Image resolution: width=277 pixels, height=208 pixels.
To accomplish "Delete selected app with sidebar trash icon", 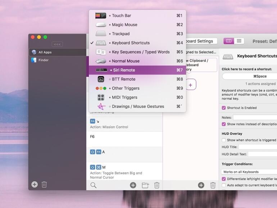I will (44, 185).
